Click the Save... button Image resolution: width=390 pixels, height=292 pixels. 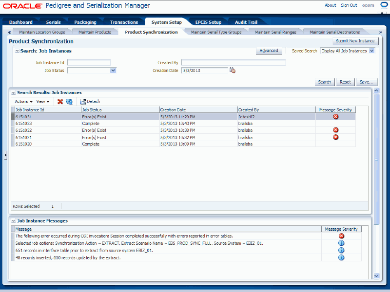tap(367, 82)
